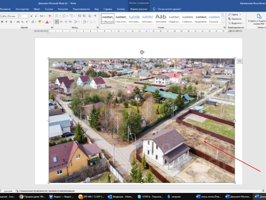This screenshot has width=266, height=200.
Task: Click the bulleted list icon
Action: (56, 16)
